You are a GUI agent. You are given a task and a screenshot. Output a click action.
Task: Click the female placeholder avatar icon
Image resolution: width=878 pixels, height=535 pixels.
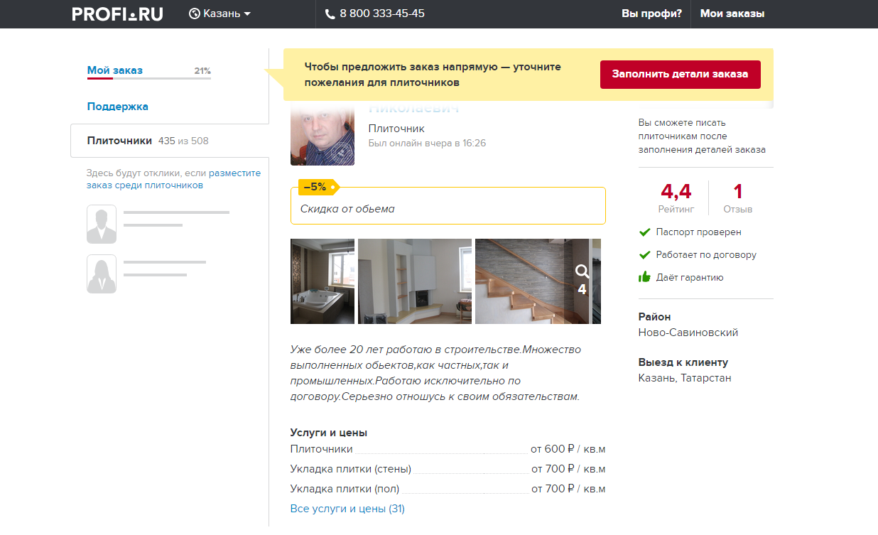(102, 274)
